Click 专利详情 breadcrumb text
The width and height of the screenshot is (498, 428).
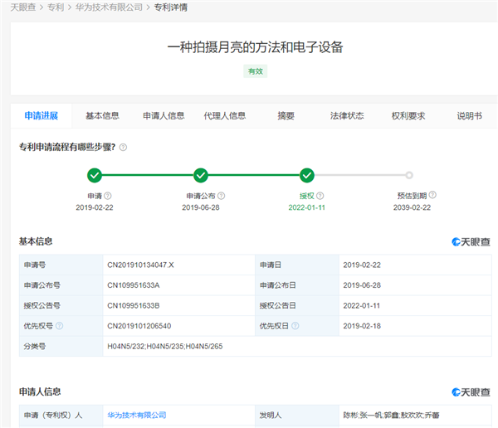[170, 7]
